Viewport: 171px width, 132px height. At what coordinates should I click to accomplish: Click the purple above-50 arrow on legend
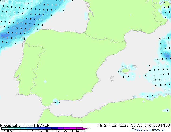pos(85,128)
